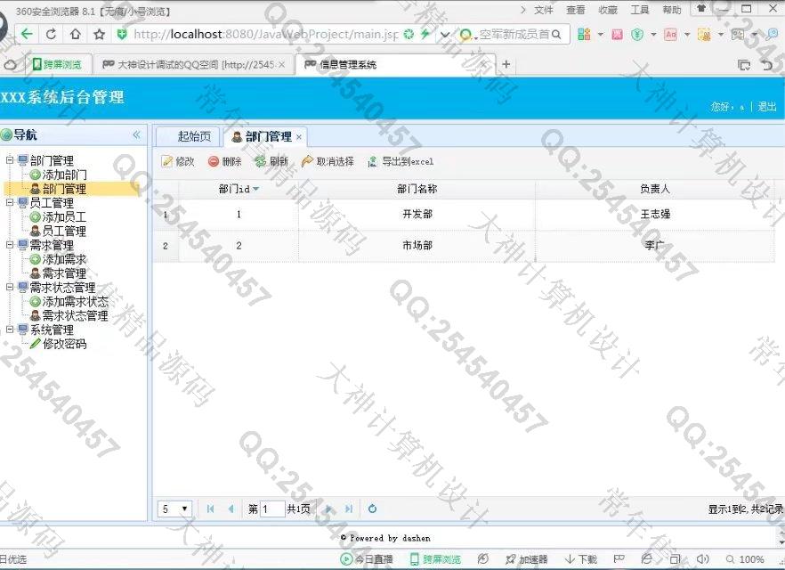The height and width of the screenshot is (570, 785).
Task: Reload the page with refresh icon
Action: (51, 34)
